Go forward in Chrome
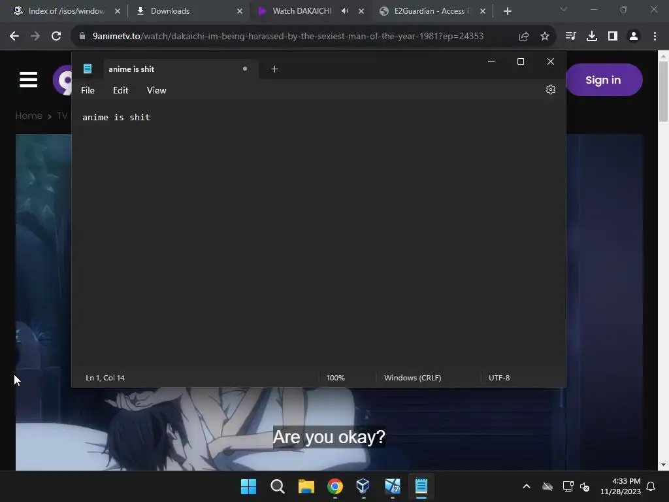The width and height of the screenshot is (669, 502). click(x=35, y=37)
